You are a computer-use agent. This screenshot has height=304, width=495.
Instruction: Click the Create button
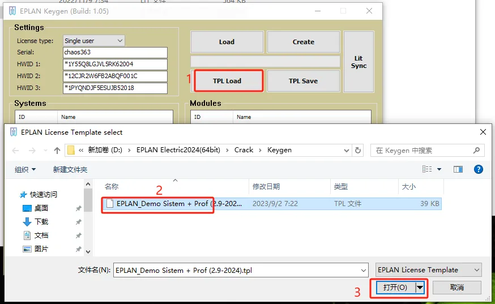pos(304,42)
